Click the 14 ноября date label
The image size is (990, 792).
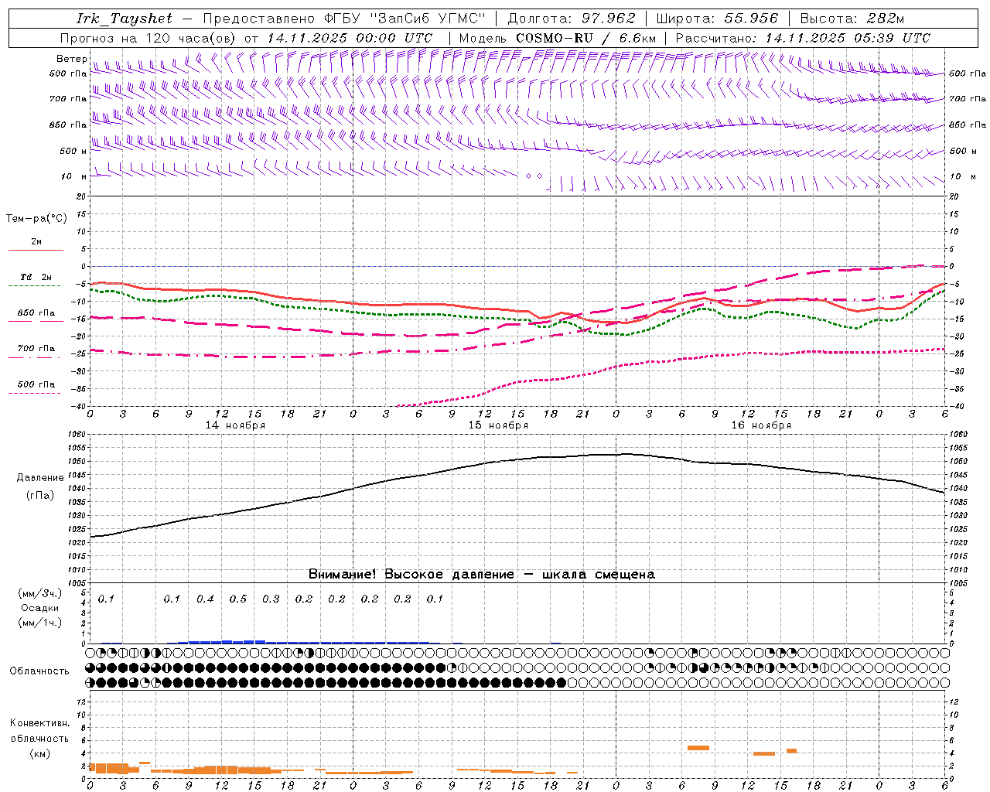click(235, 425)
